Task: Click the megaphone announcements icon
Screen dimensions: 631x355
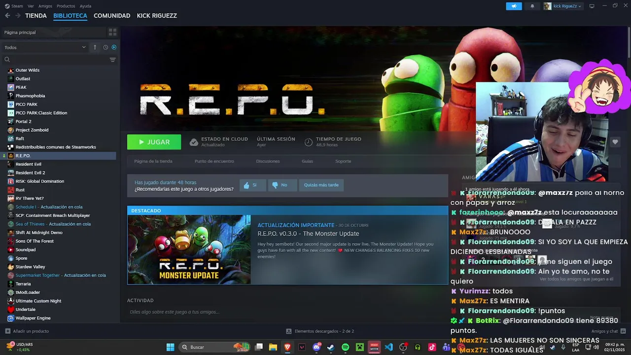Action: 514,6
